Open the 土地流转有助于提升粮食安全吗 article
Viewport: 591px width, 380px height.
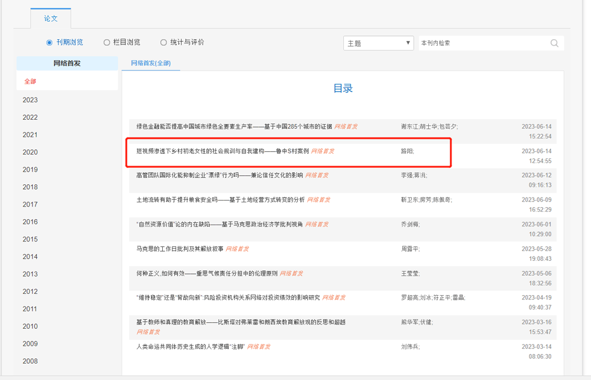(x=220, y=200)
